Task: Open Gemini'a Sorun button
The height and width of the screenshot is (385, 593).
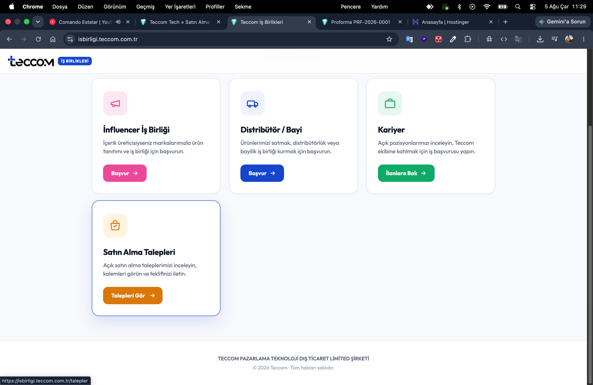Action: [563, 22]
